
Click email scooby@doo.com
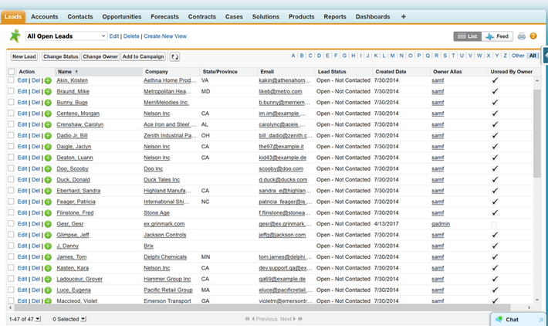tap(281, 168)
